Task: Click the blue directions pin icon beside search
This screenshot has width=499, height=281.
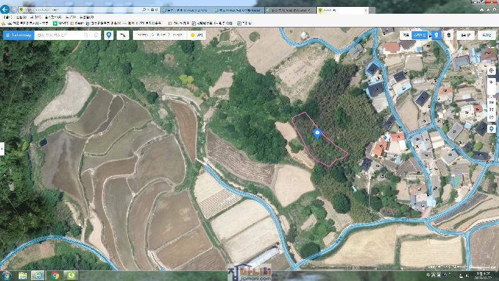Action: (109, 35)
